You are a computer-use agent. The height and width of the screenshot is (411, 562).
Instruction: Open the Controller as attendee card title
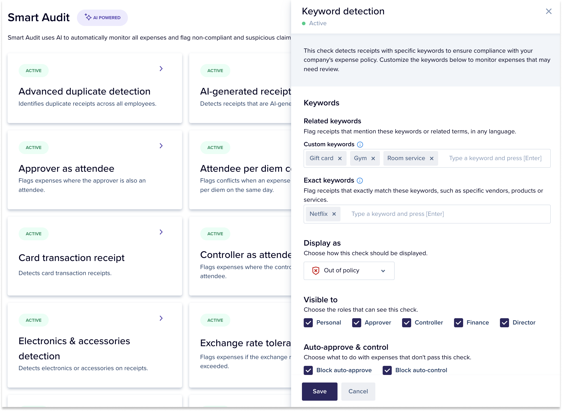click(x=245, y=255)
